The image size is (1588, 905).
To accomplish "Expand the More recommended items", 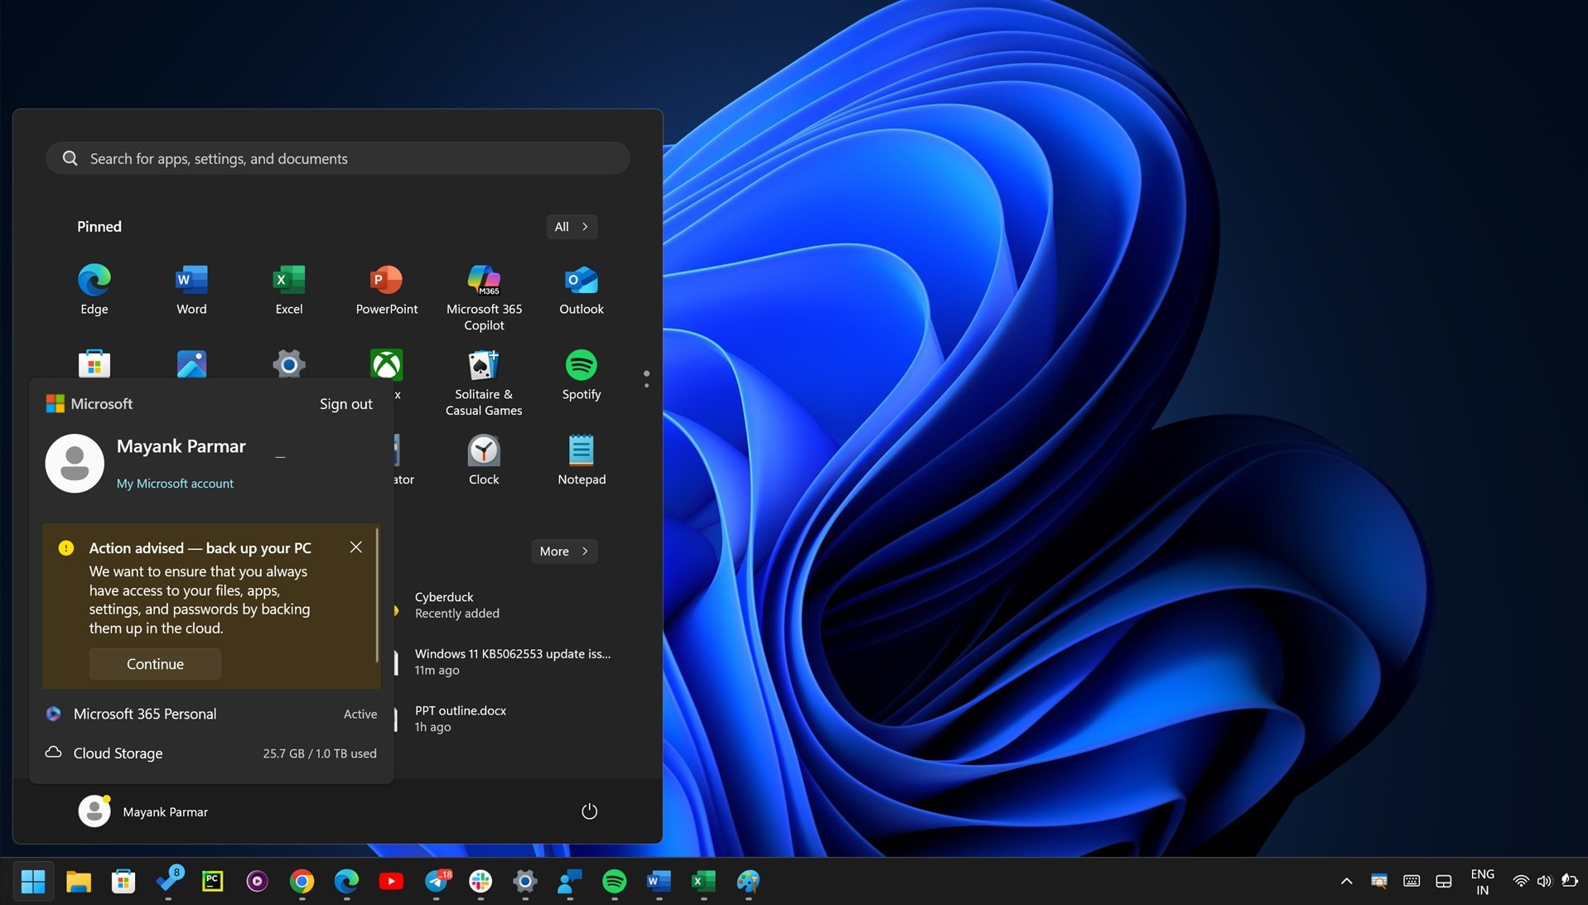I will click(x=564, y=551).
